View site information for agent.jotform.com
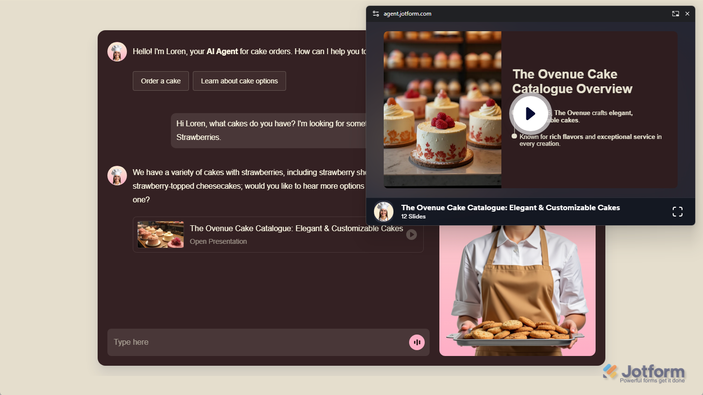 tap(375, 14)
